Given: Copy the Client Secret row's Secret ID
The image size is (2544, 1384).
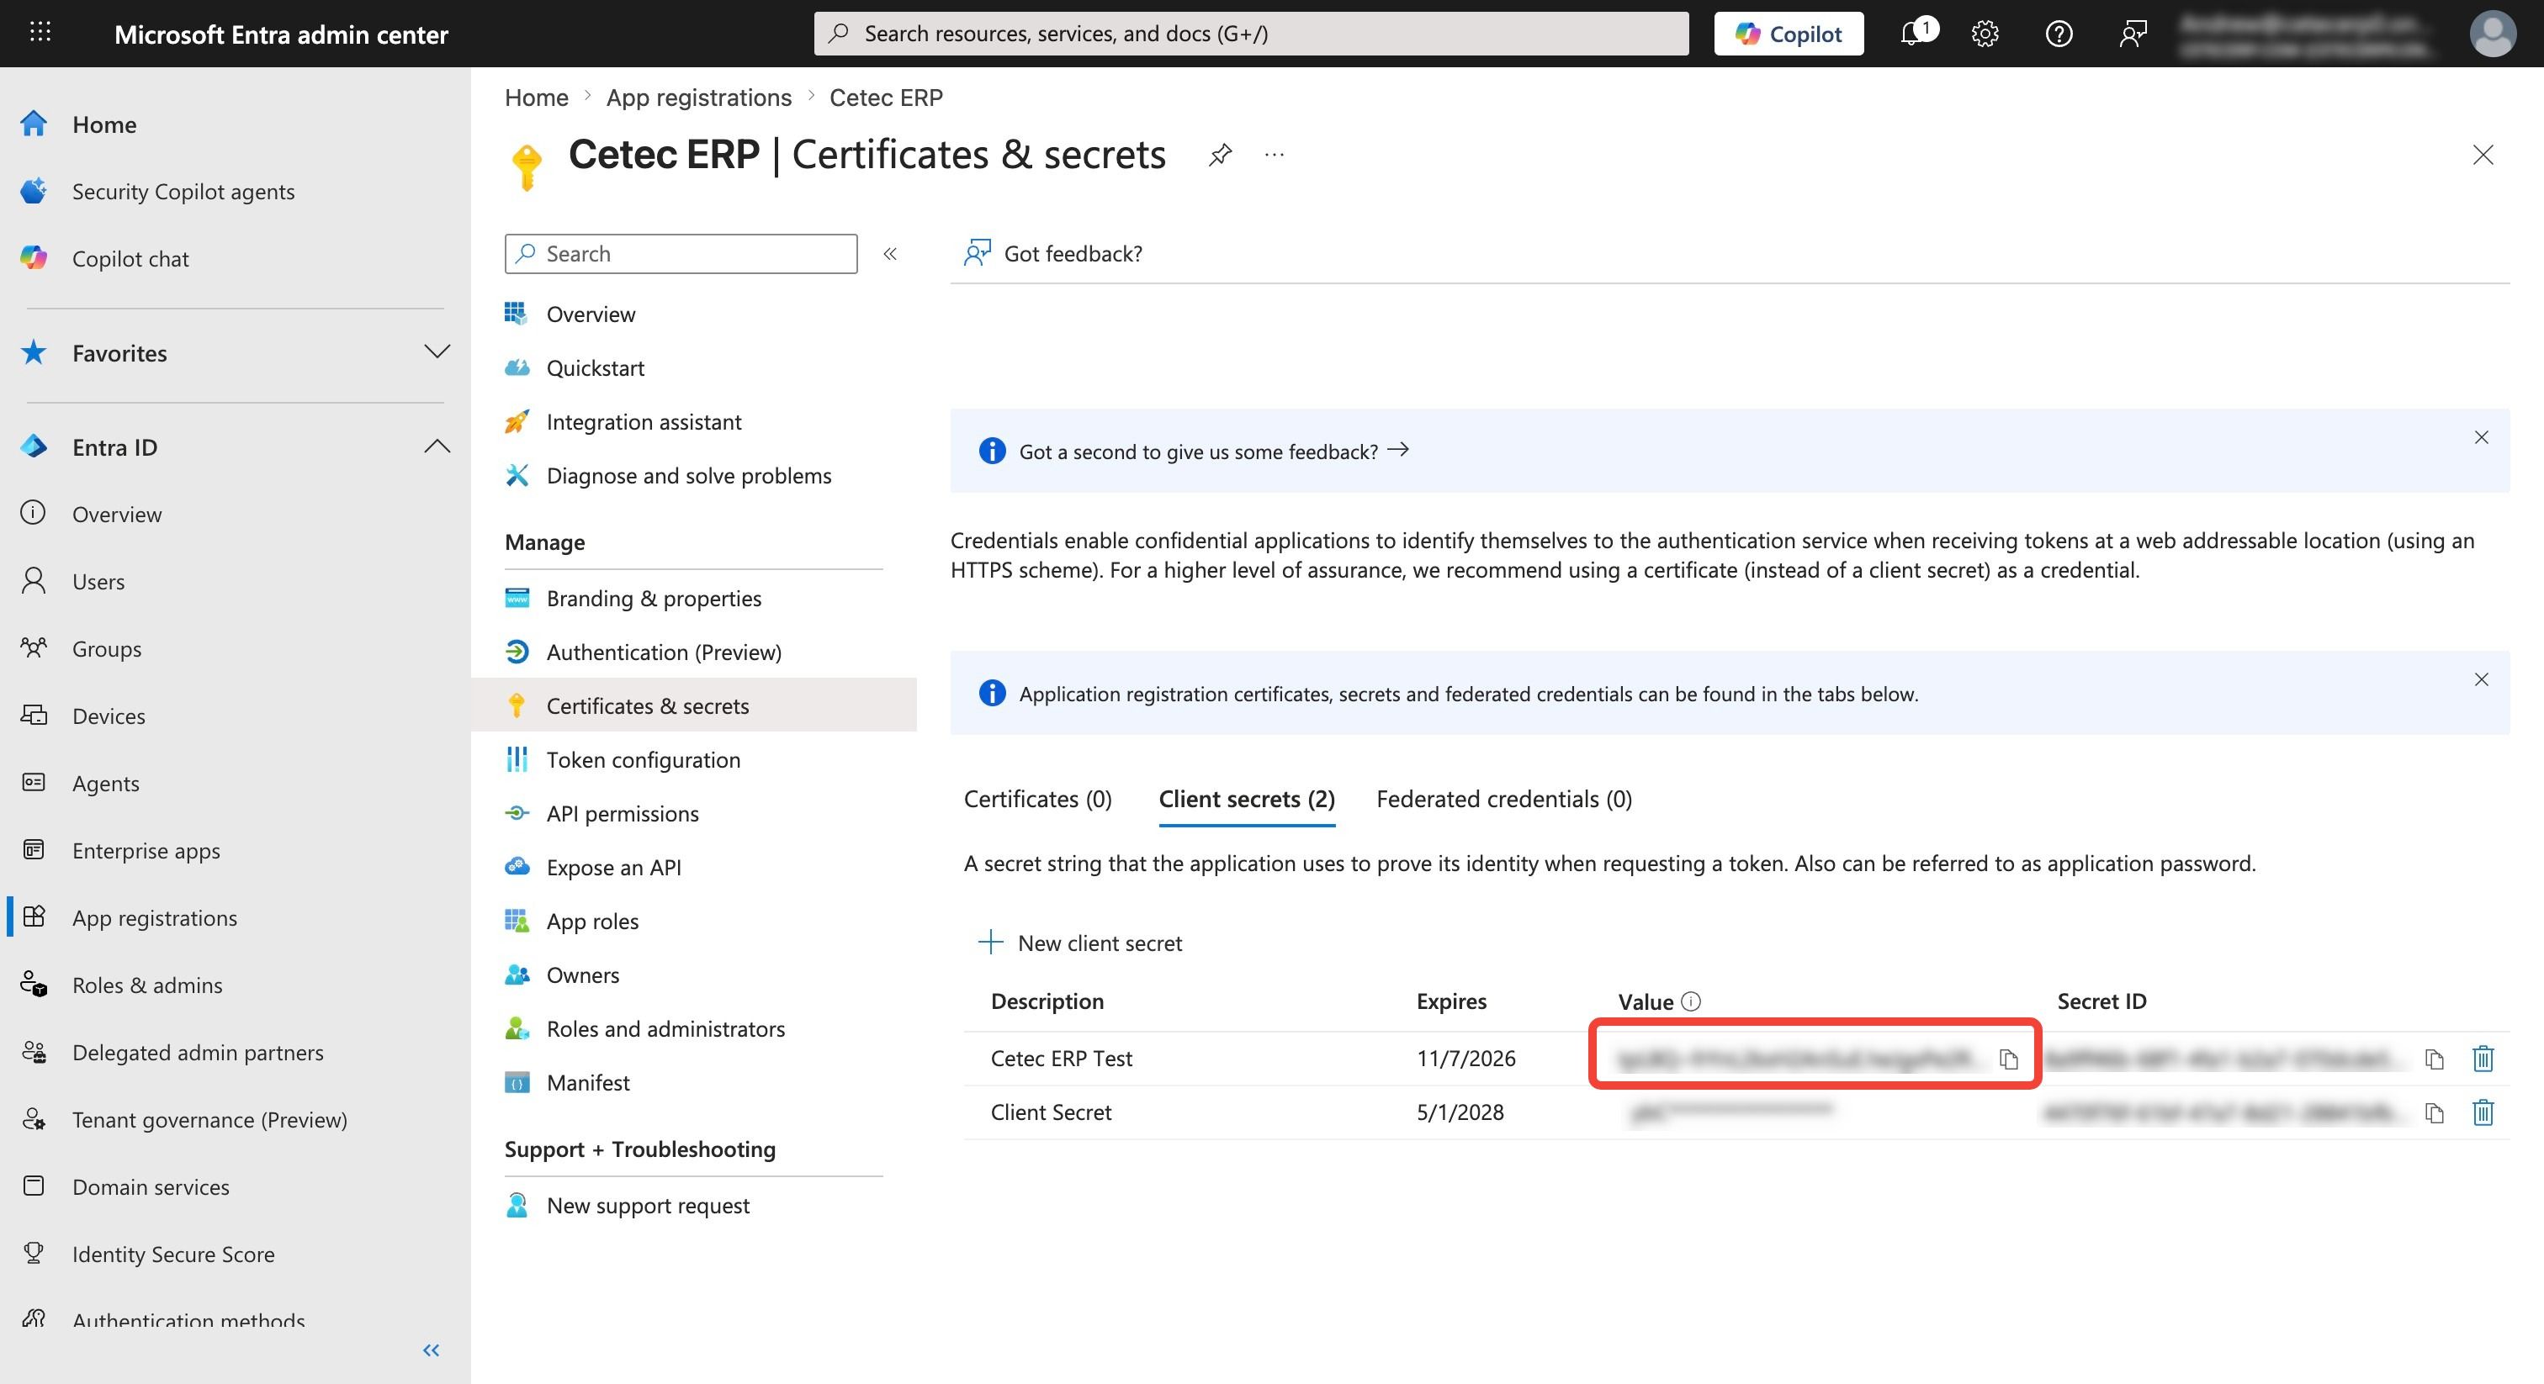Looking at the screenshot, I should (x=2435, y=1113).
